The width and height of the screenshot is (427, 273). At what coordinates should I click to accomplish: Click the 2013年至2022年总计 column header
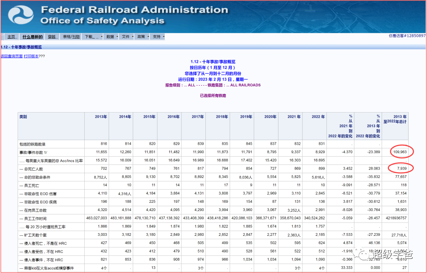(395, 119)
